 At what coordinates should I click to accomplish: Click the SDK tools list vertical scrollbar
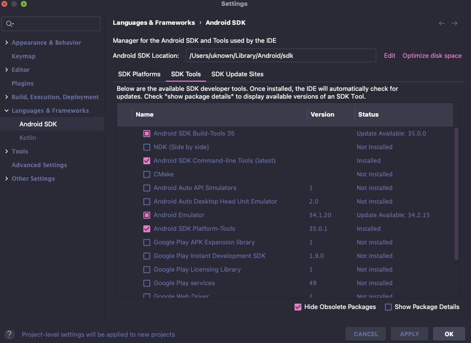456,194
